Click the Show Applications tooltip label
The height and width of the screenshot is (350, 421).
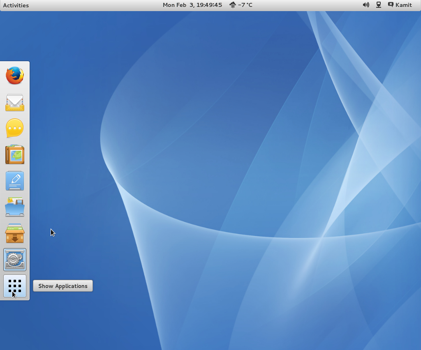point(62,286)
